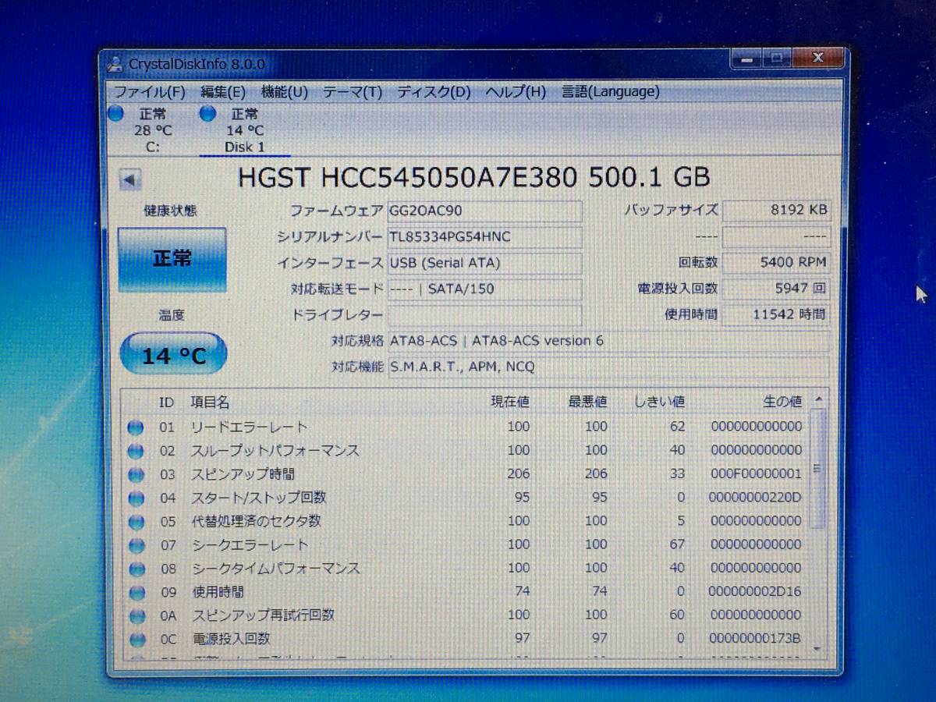936x702 pixels.
Task: Open the 編集(E) menu
Action: pos(223,91)
